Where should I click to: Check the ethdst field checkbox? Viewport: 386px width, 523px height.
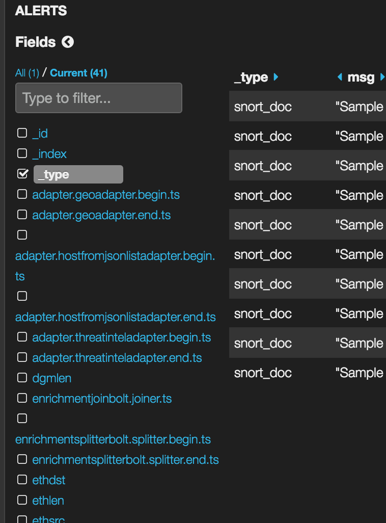click(22, 480)
